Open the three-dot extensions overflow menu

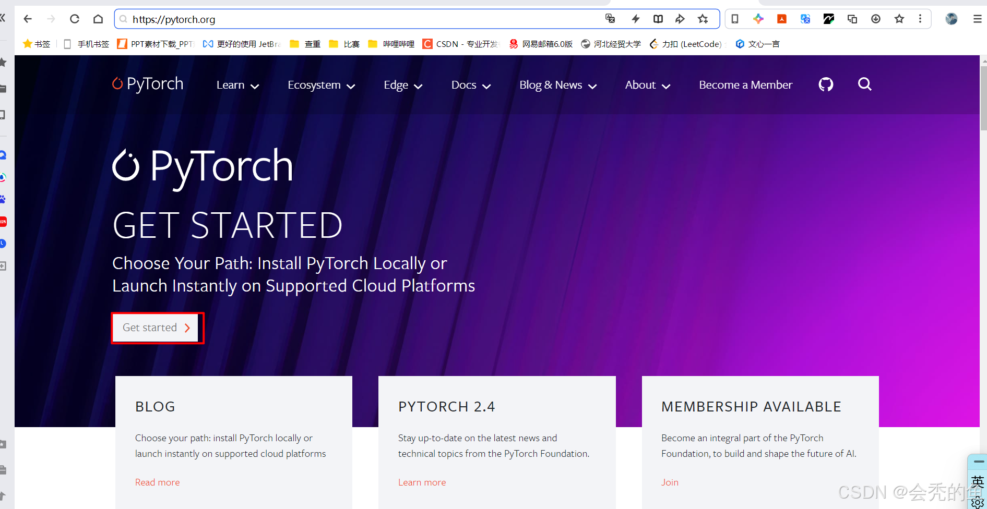point(920,19)
